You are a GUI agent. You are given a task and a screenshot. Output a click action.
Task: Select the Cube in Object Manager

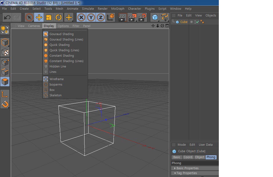[184, 22]
